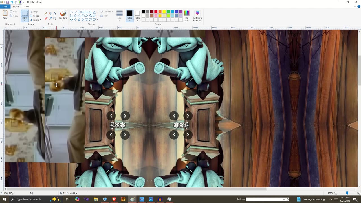The image size is (361, 203).
Task: Set Color 1 as the active color
Action: click(129, 16)
